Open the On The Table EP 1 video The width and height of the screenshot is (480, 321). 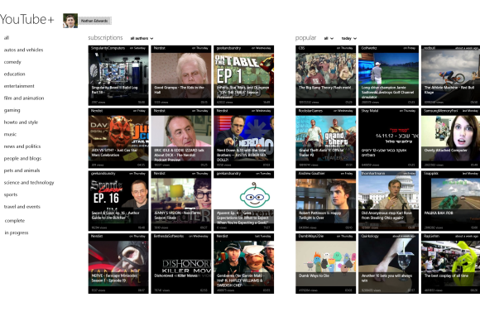pos(243,75)
